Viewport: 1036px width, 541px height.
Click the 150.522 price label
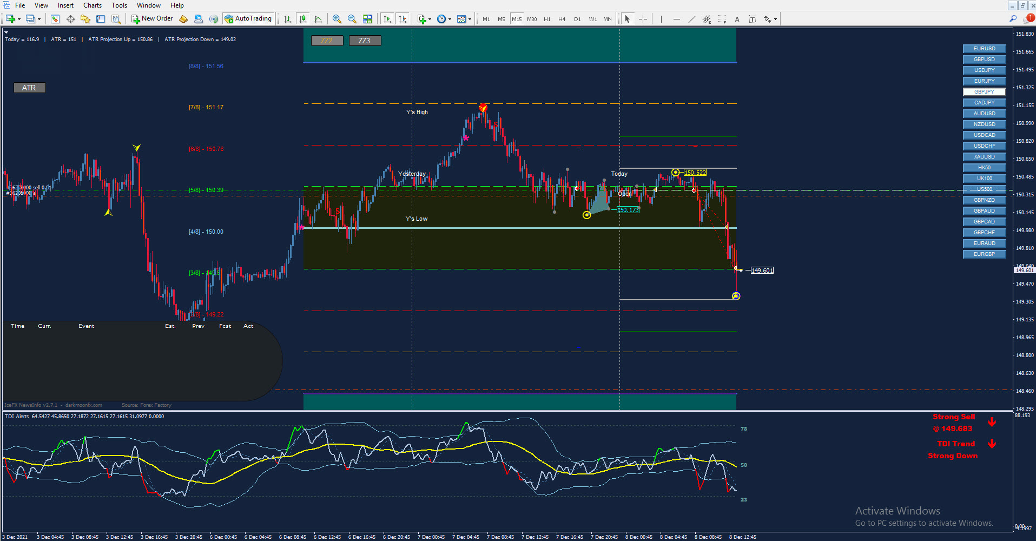click(x=695, y=173)
